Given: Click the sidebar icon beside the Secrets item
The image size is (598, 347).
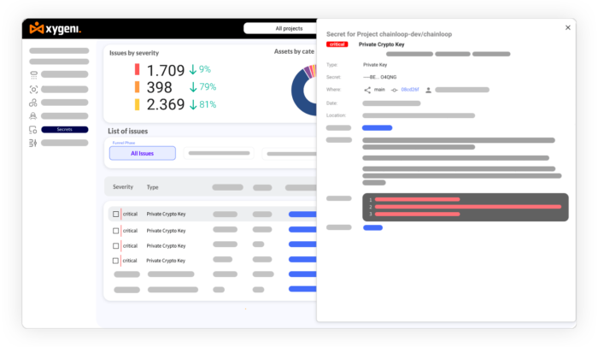Looking at the screenshot, I should [33, 130].
